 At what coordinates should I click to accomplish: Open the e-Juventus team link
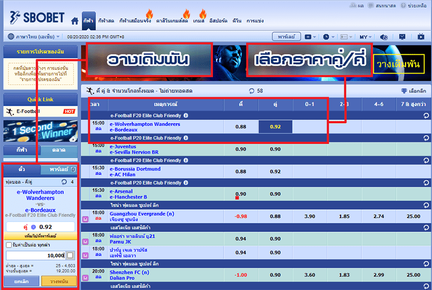tap(123, 146)
